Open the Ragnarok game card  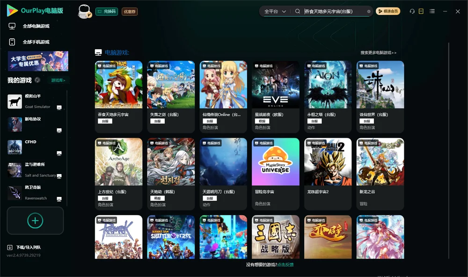118,237
